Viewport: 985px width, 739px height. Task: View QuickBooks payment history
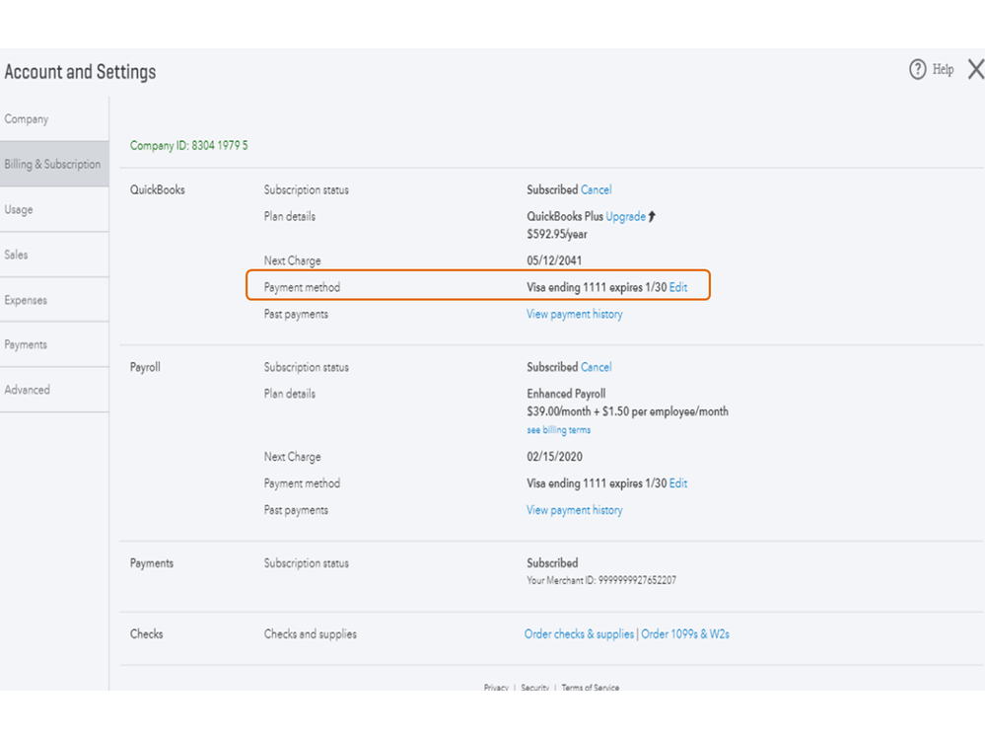[x=575, y=314]
